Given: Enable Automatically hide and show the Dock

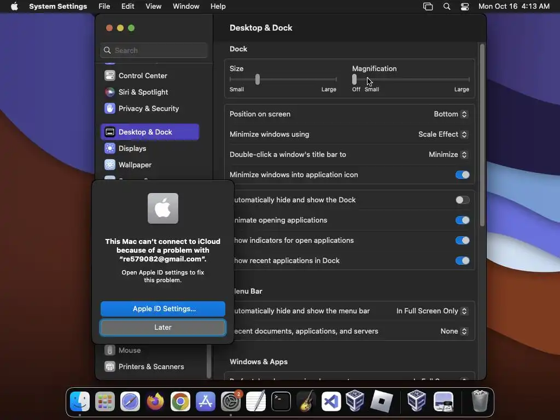Looking at the screenshot, I should tap(462, 200).
